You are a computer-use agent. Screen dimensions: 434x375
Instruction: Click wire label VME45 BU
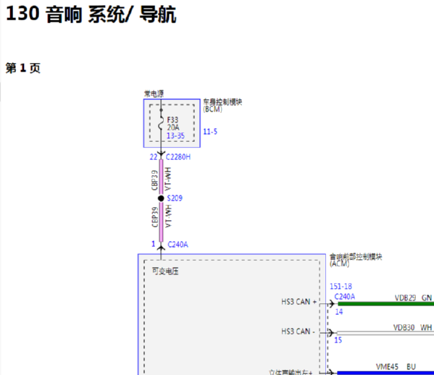pos(396,367)
